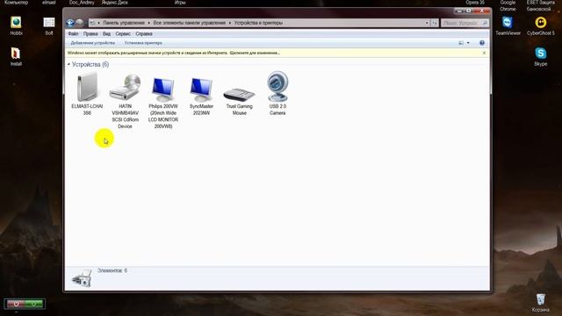Open the view options dropdown arrow
562x316 pixels.
468,43
